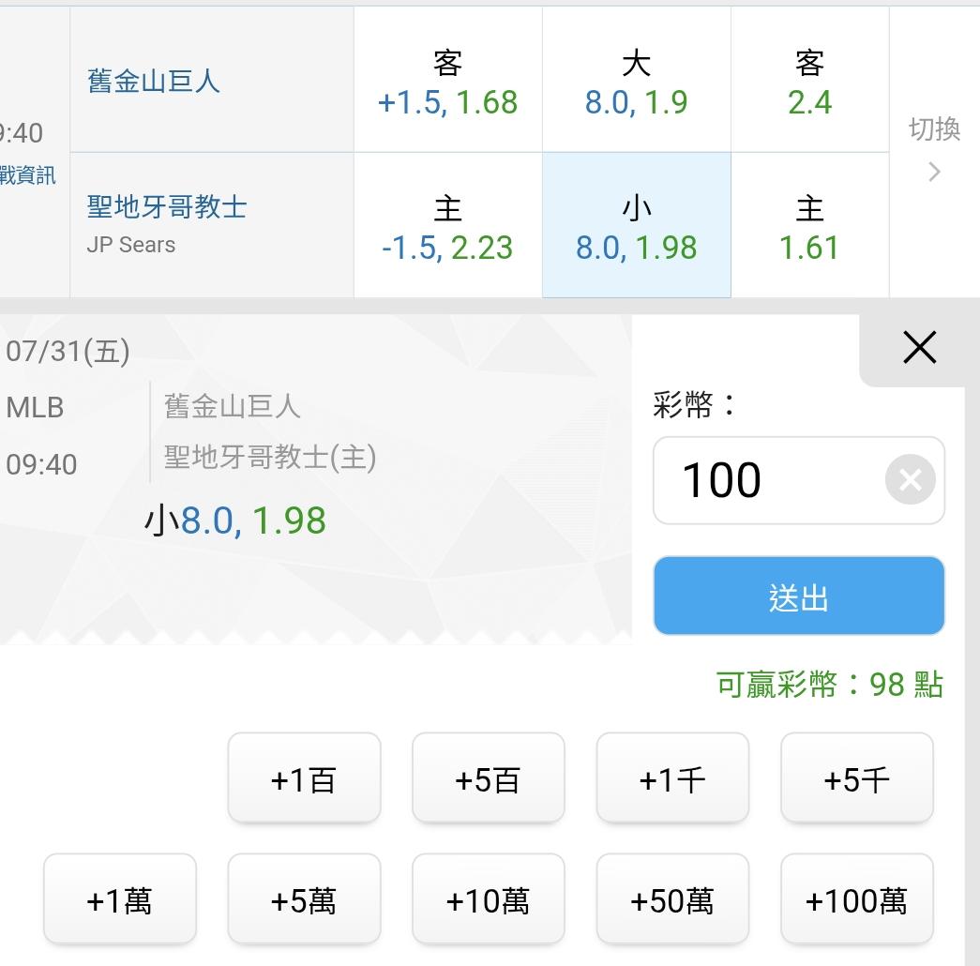Add +10萬 to the wager
This screenshot has height=966, width=980.
click(489, 899)
